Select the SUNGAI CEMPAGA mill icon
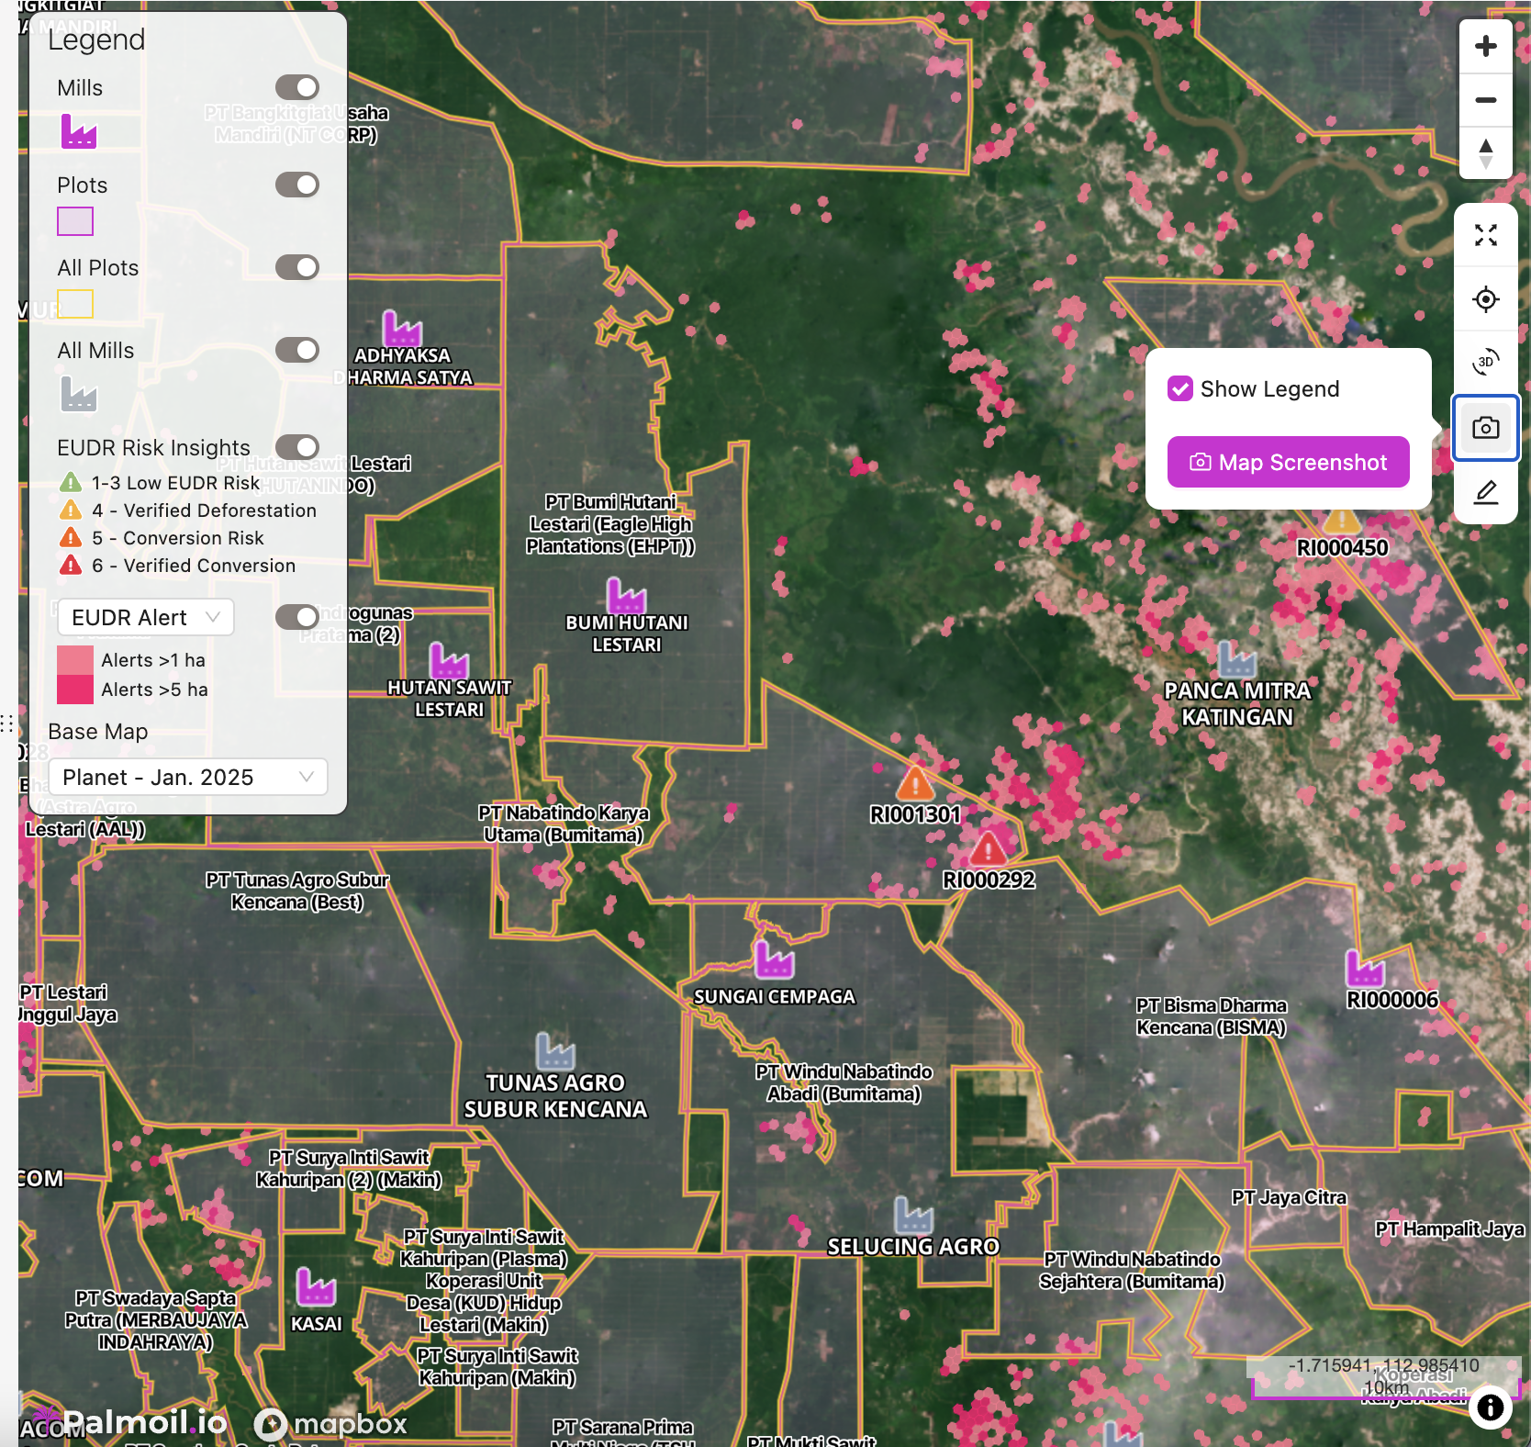Screen dimensions: 1531x1447 click(774, 959)
